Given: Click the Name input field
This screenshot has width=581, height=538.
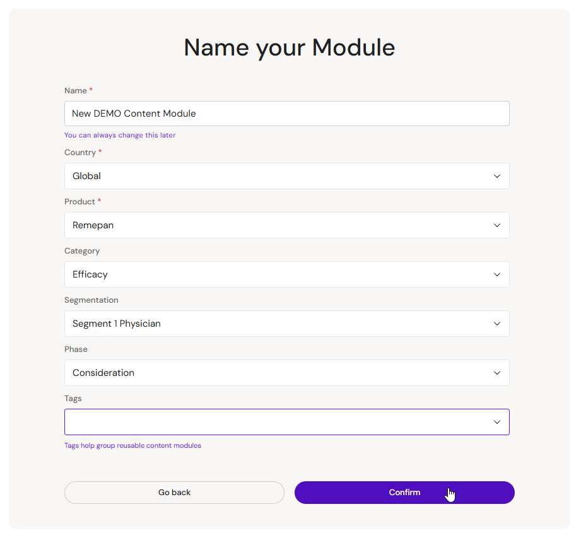Looking at the screenshot, I should click(287, 114).
